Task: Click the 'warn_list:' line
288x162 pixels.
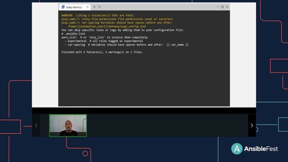Action: pos(104,37)
